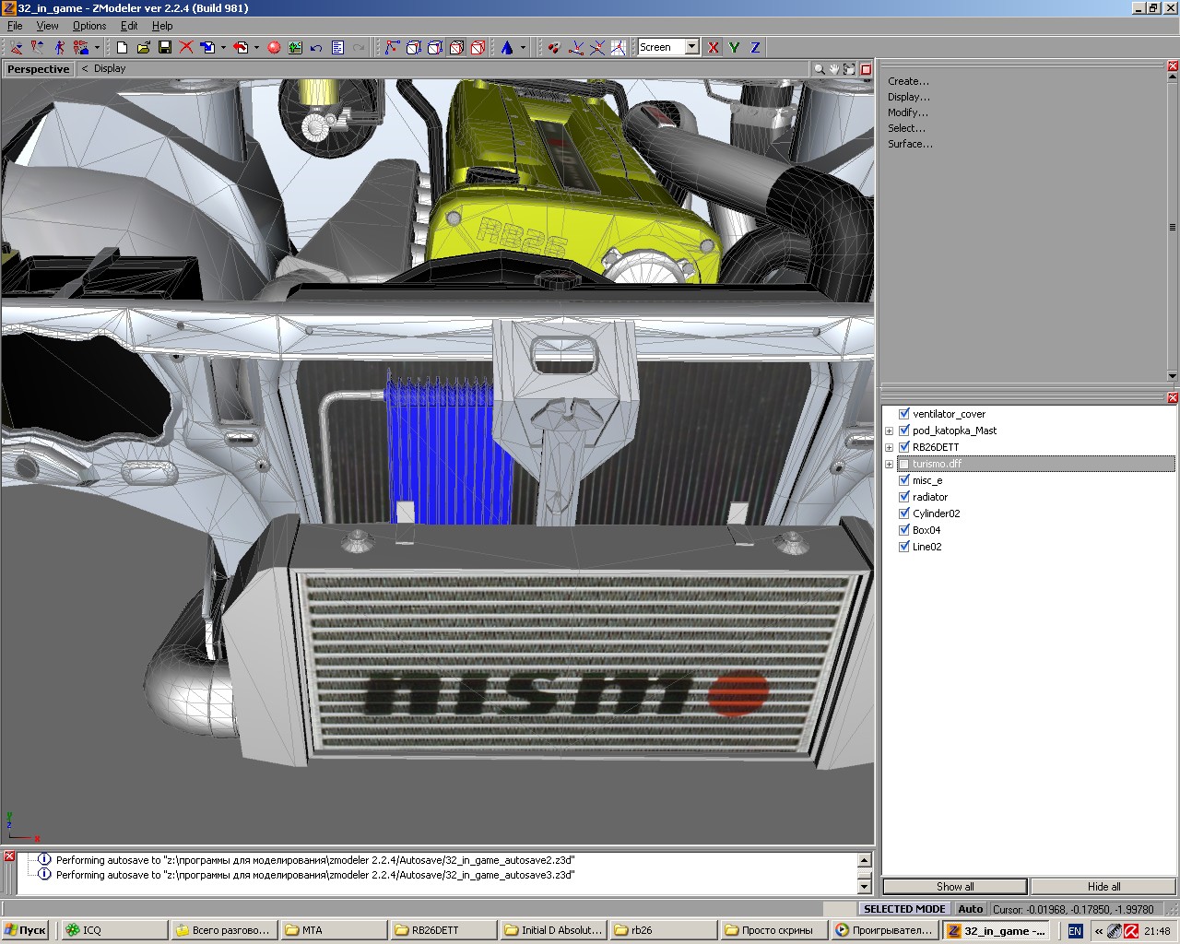This screenshot has height=944, width=1180.
Task: Open the Edit menu
Action: [129, 26]
